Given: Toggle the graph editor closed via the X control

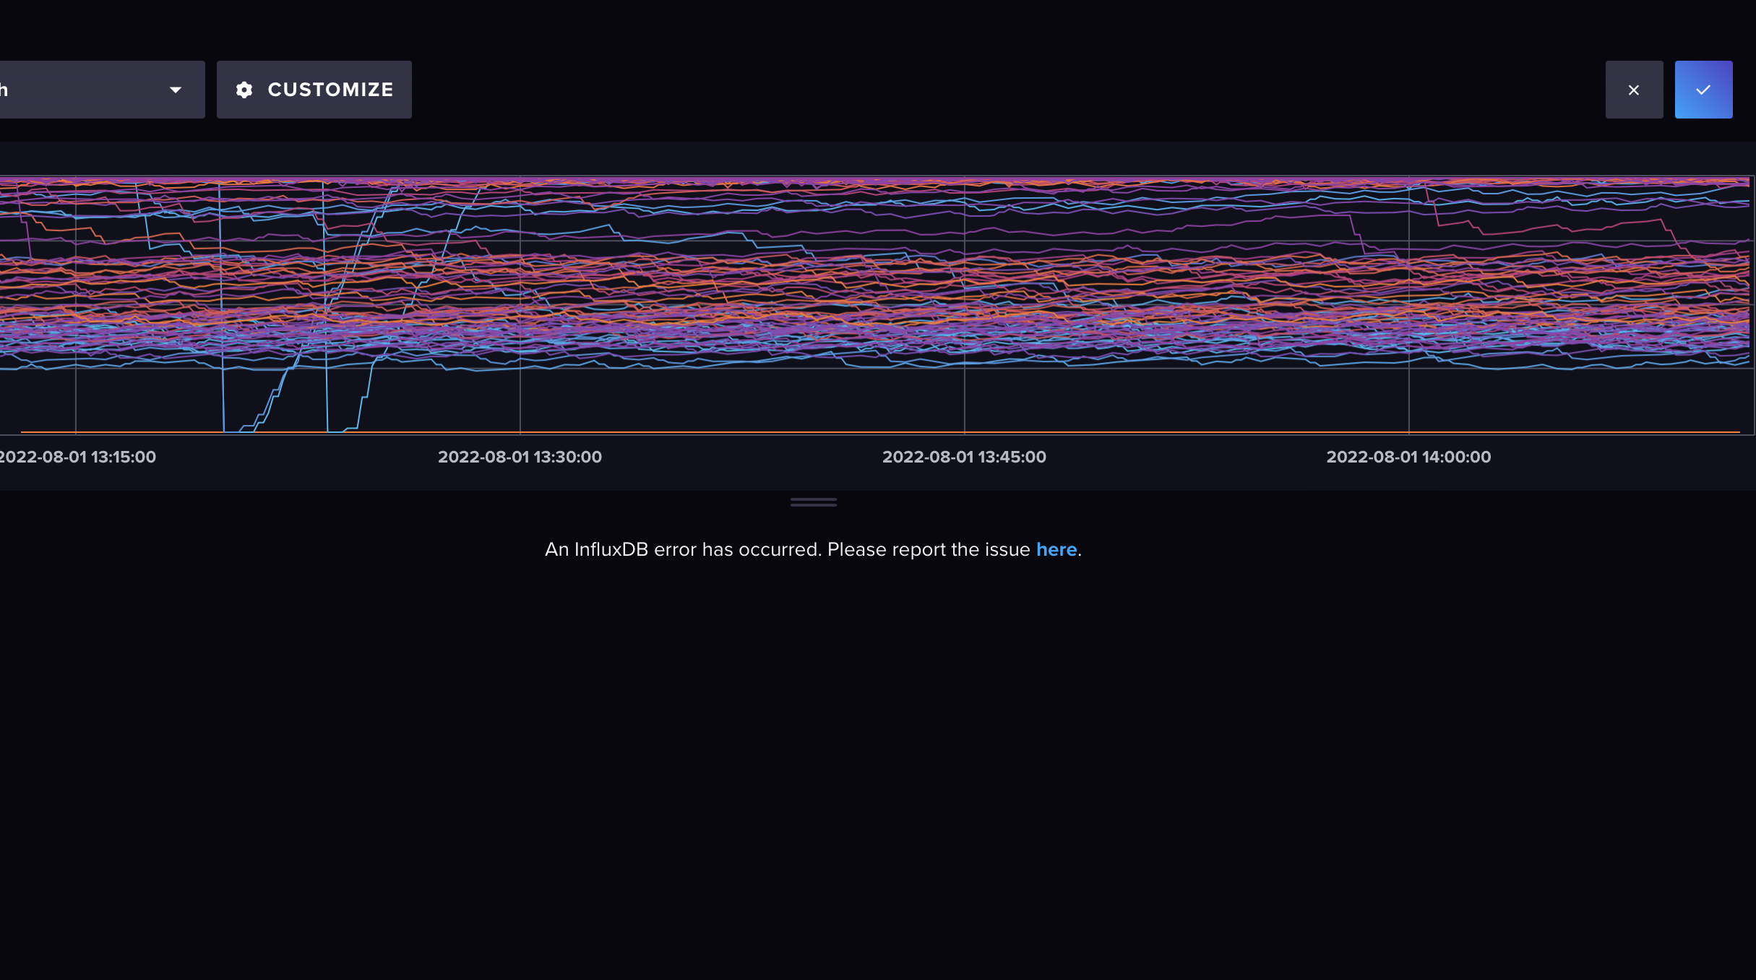Looking at the screenshot, I should [1634, 89].
